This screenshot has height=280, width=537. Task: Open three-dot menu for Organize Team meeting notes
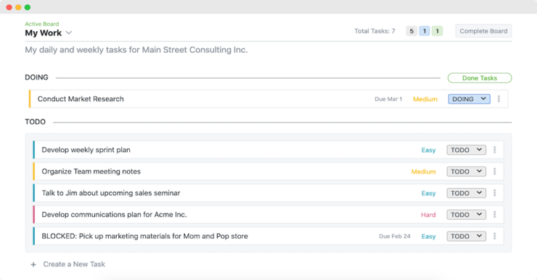click(x=494, y=171)
